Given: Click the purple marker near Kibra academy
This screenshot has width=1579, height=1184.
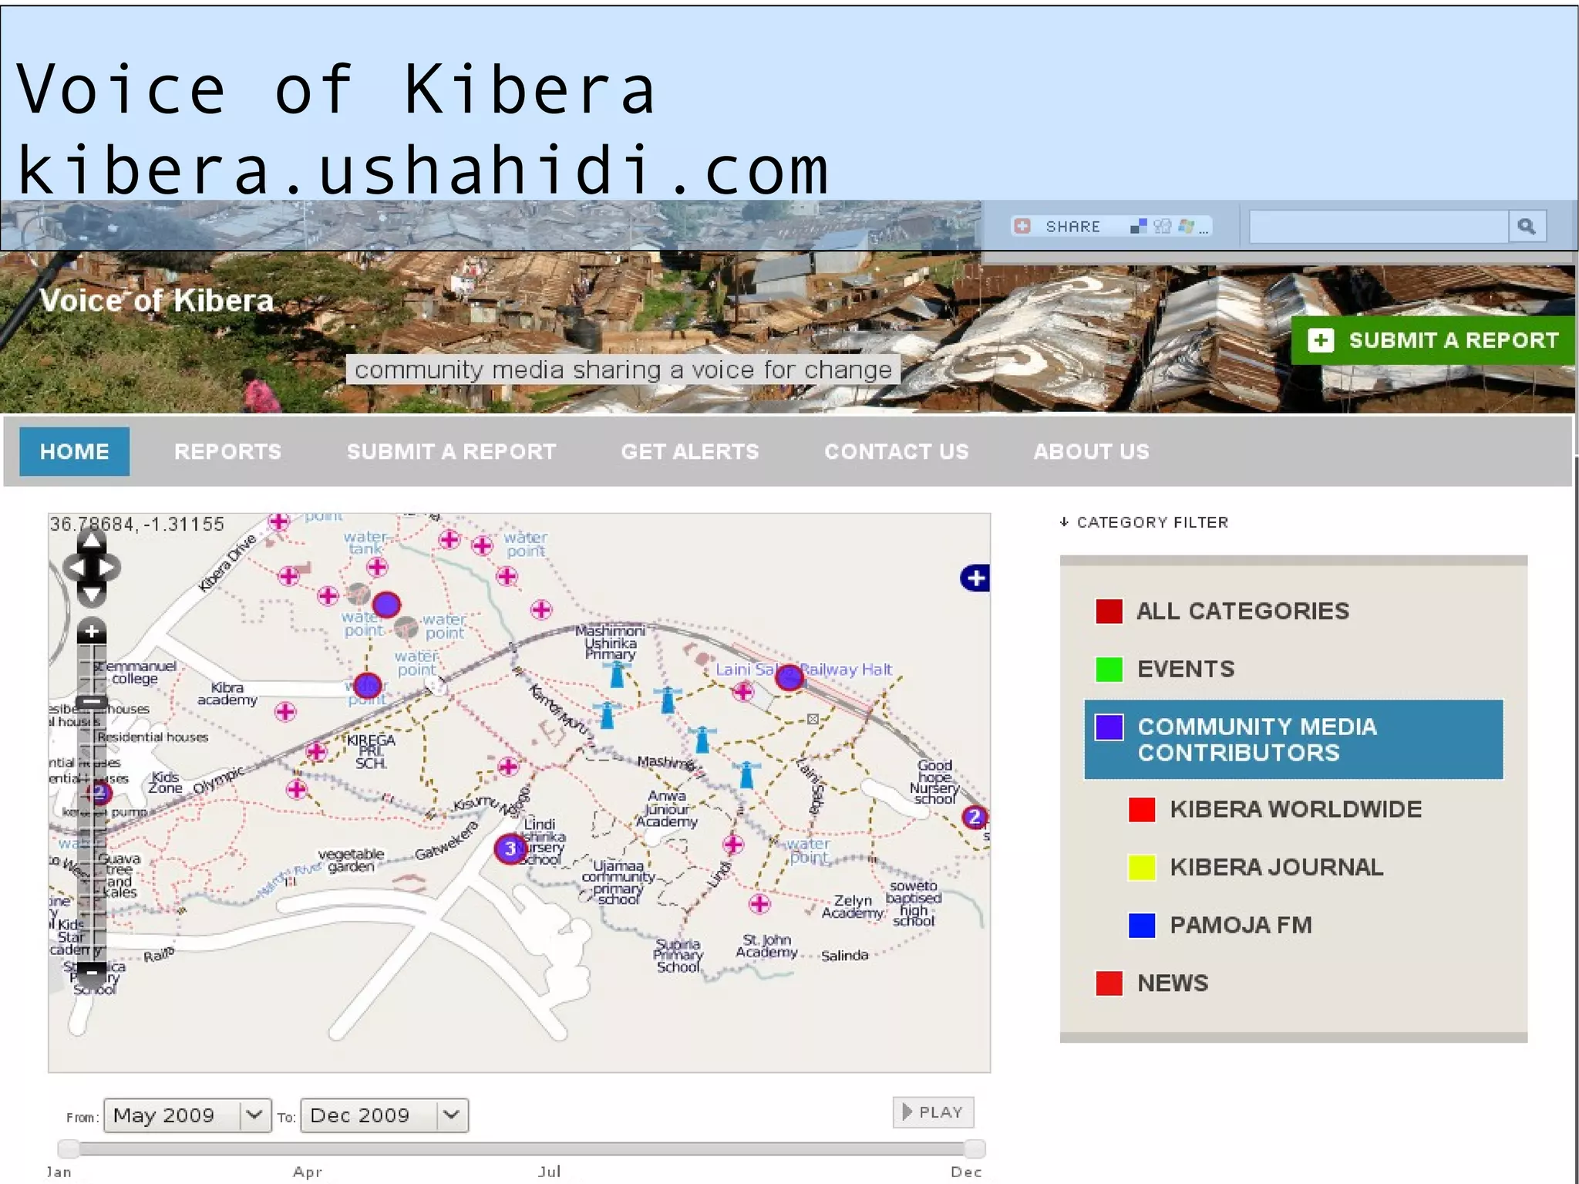Looking at the screenshot, I should coord(367,686).
